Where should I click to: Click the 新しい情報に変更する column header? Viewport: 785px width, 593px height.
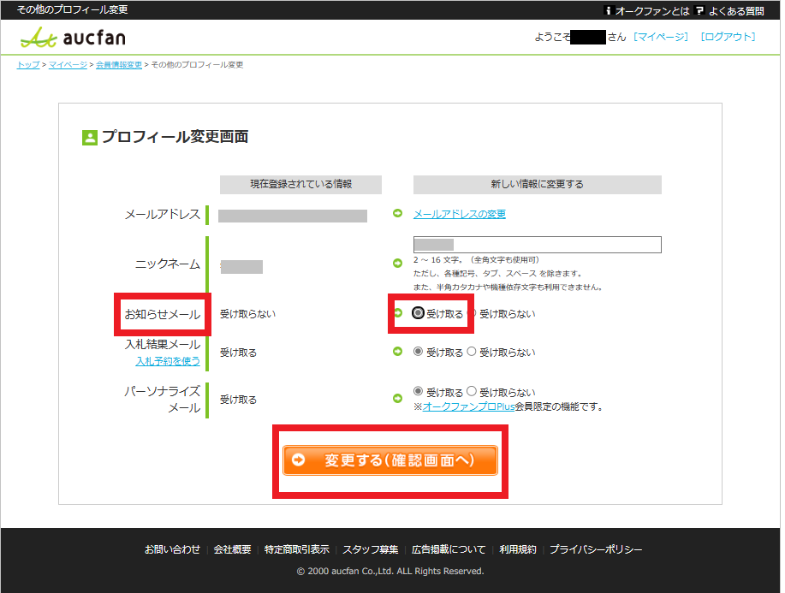click(538, 184)
